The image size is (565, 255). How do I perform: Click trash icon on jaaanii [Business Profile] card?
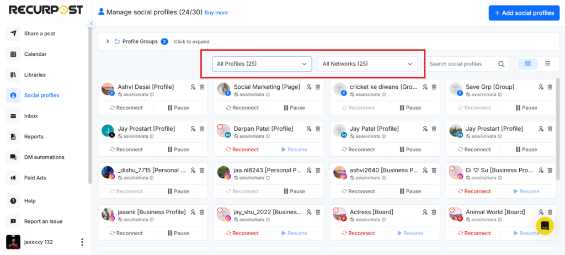(x=202, y=212)
